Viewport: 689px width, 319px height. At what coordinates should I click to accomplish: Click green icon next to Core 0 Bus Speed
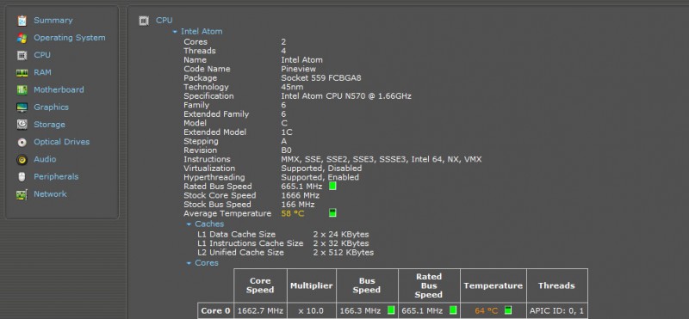(x=391, y=310)
